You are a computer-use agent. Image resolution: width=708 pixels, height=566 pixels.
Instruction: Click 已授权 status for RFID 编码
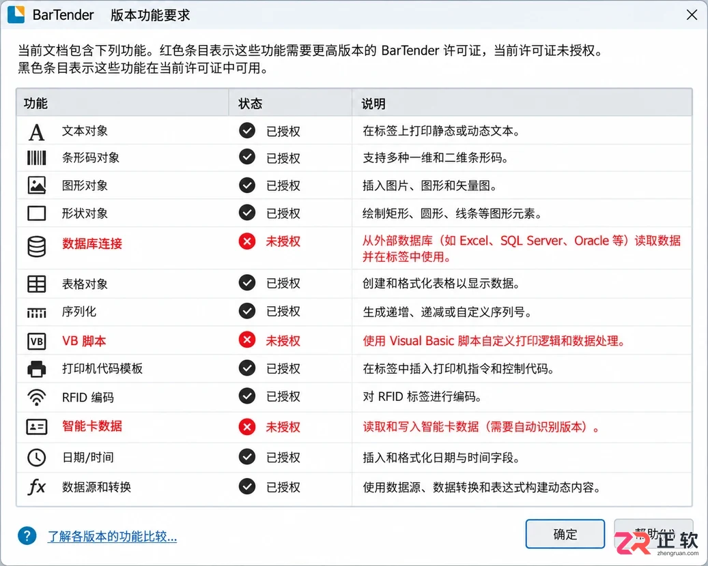pyautogui.click(x=283, y=396)
